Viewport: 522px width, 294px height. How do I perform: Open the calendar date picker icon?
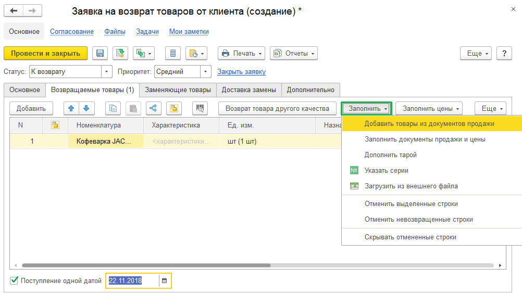tap(165, 281)
